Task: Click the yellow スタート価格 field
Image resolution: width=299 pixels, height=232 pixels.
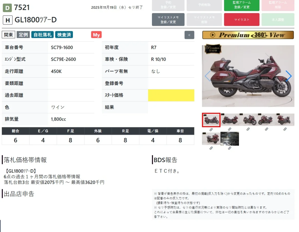Action: pyautogui.click(x=171, y=95)
